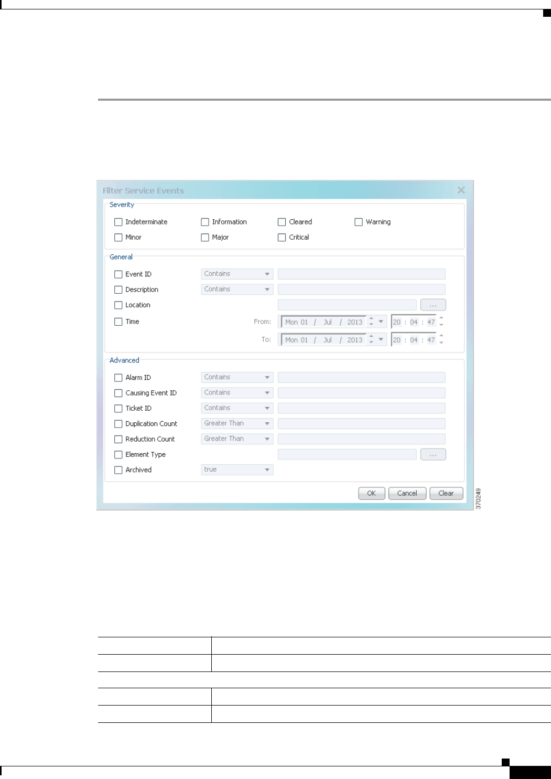
Task: Check the Alarm ID filter box
Action: 118,378
